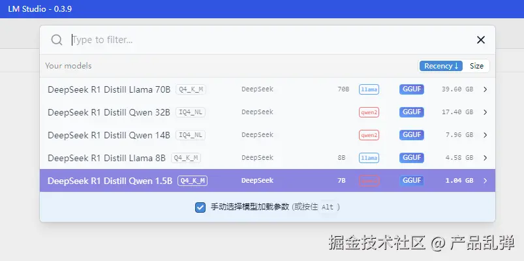Click Q4_K_M badge on Llama 70B row
The height and width of the screenshot is (261, 524).
tap(191, 89)
